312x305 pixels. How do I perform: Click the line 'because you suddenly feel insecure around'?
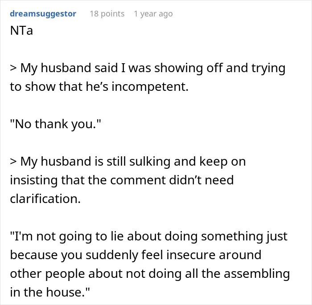click(135, 255)
